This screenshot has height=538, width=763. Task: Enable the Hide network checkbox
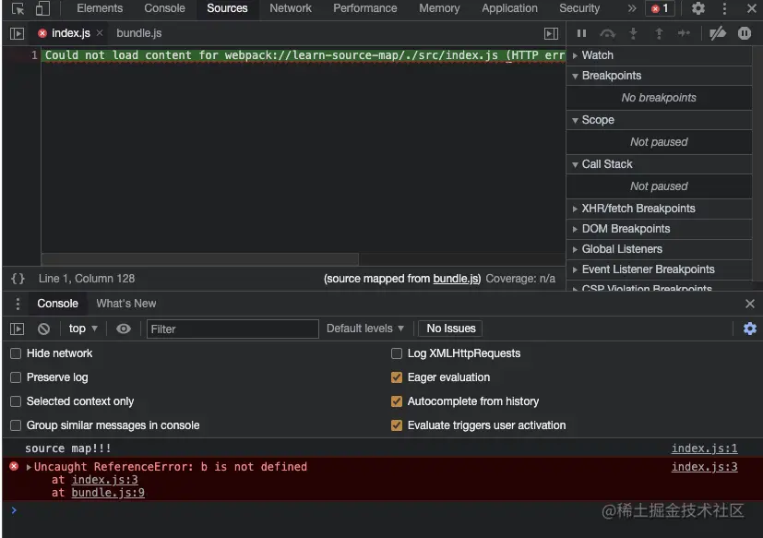(x=16, y=353)
